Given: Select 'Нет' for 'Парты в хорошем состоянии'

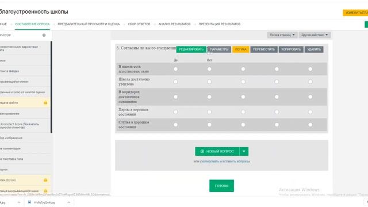Looking at the screenshot, I should click(x=209, y=112).
